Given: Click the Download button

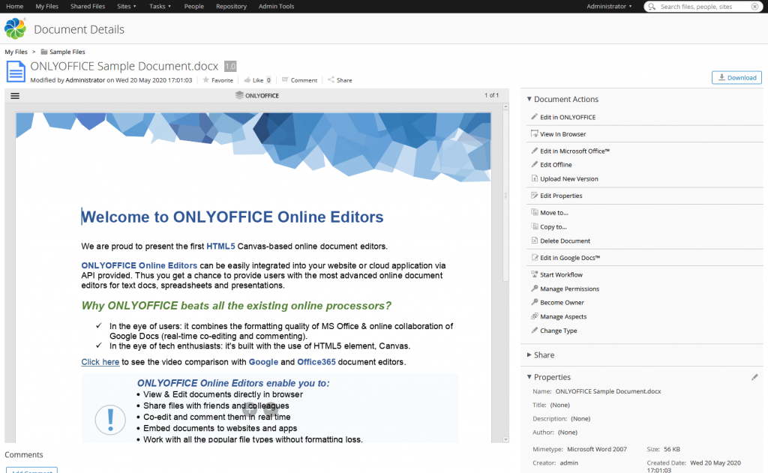Looking at the screenshot, I should pos(736,77).
